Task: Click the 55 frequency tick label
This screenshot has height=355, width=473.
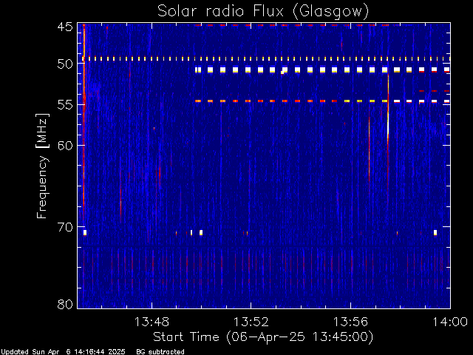Action: coord(65,105)
